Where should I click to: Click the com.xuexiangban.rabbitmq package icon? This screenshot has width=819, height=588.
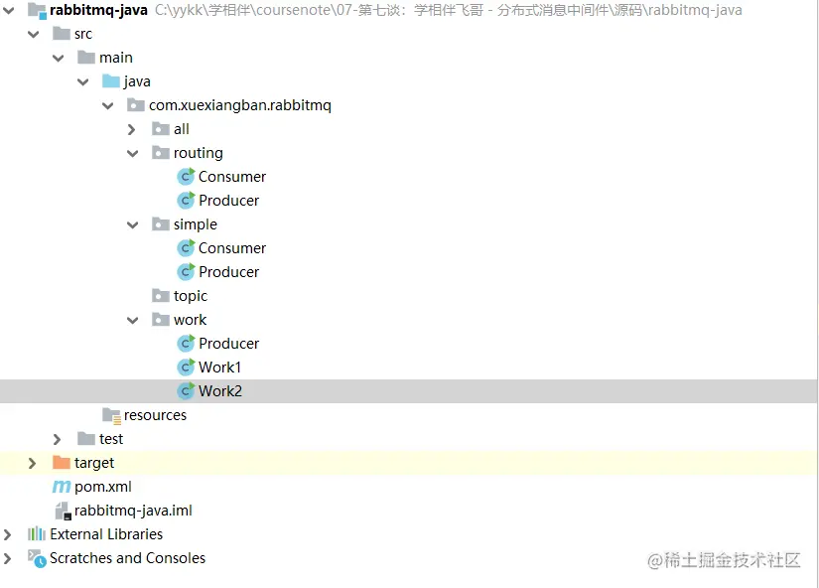(x=136, y=105)
